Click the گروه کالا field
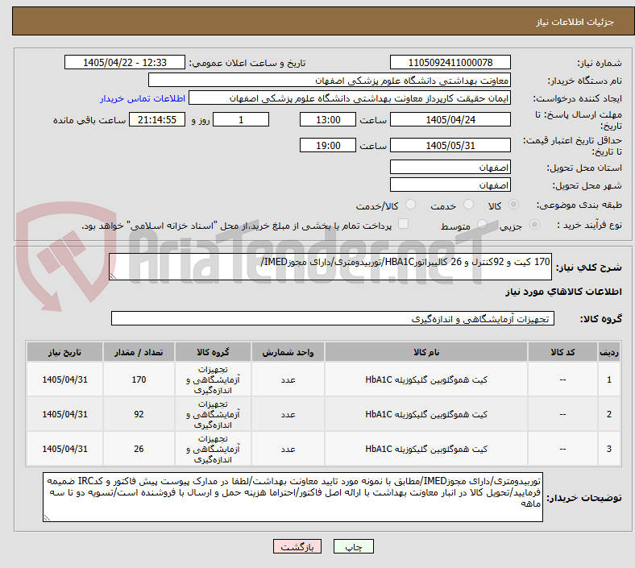The height and width of the screenshot is (568, 635). tap(333, 318)
